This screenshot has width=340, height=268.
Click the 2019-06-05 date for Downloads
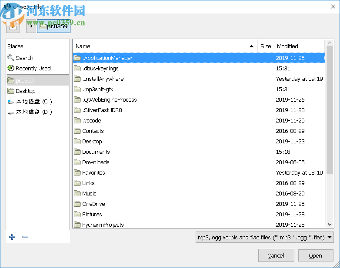(x=290, y=162)
